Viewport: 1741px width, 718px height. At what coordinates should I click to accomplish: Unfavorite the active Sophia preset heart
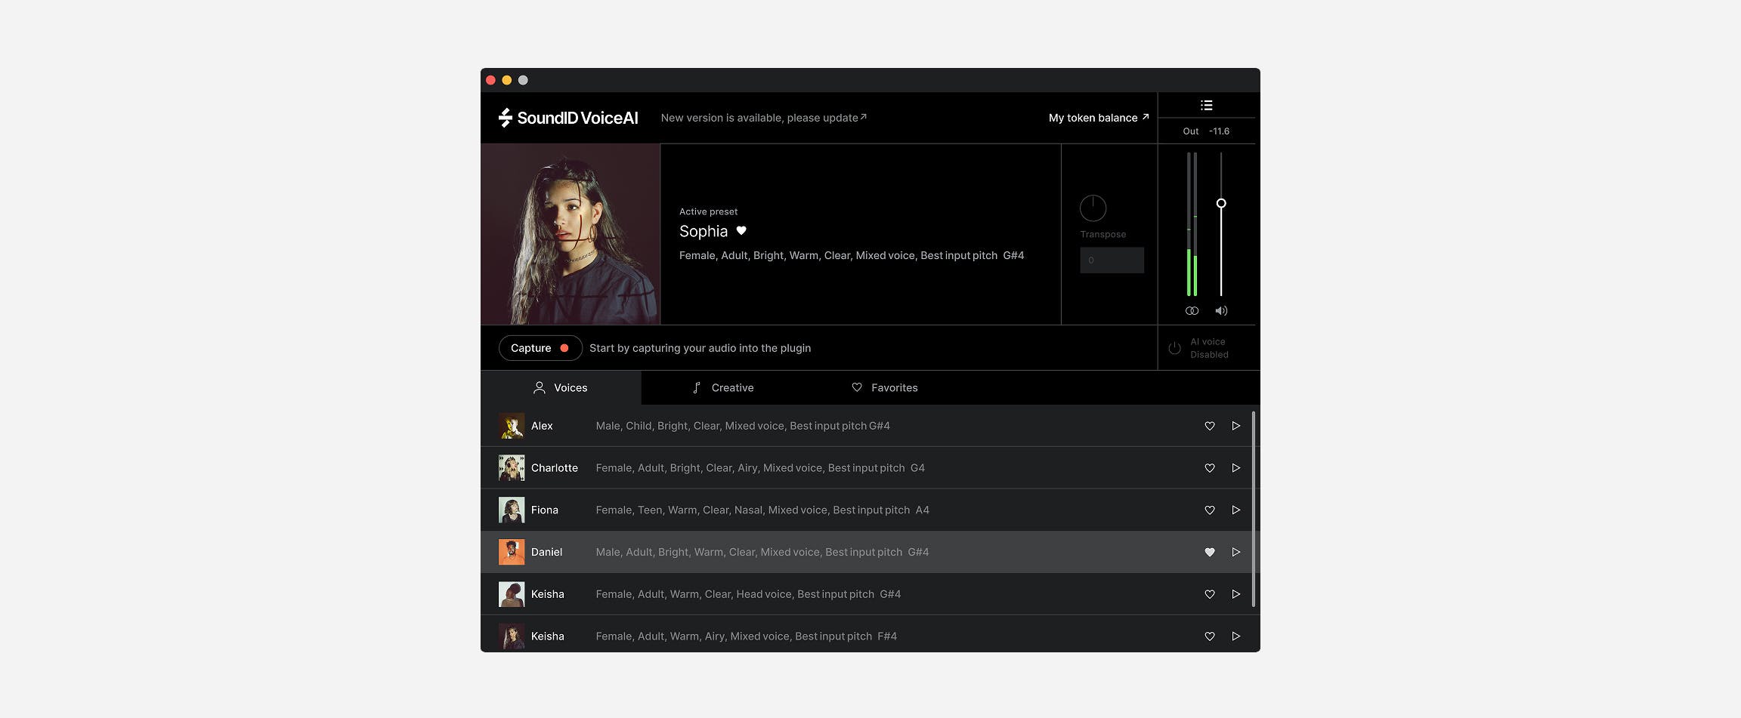(x=741, y=231)
